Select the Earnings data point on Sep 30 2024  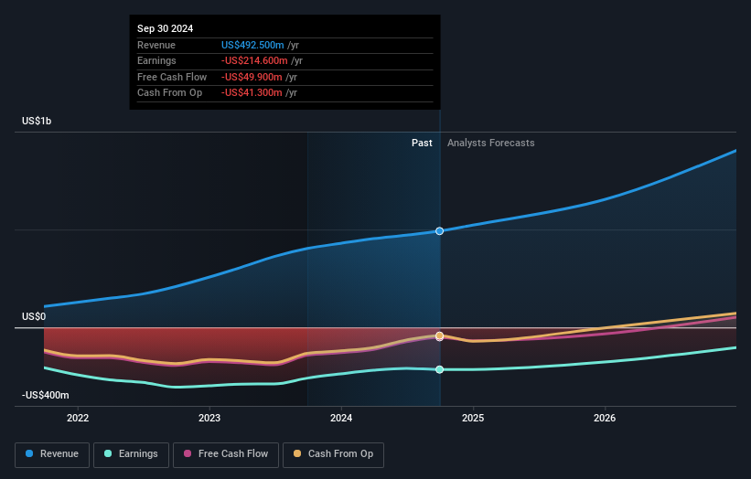pos(440,369)
